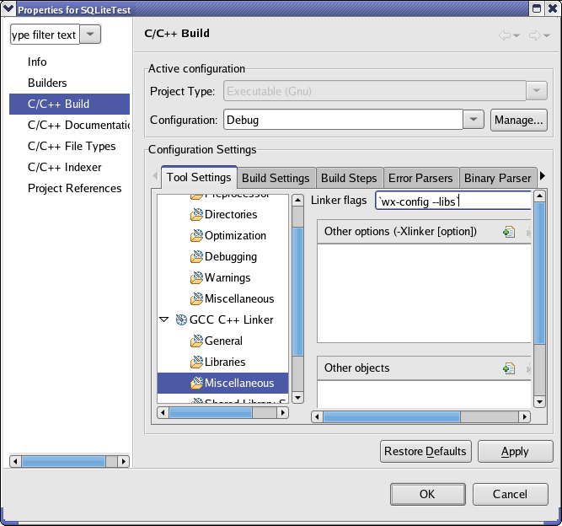
Task: Show previous tabs with left arrow
Action: pos(155,176)
